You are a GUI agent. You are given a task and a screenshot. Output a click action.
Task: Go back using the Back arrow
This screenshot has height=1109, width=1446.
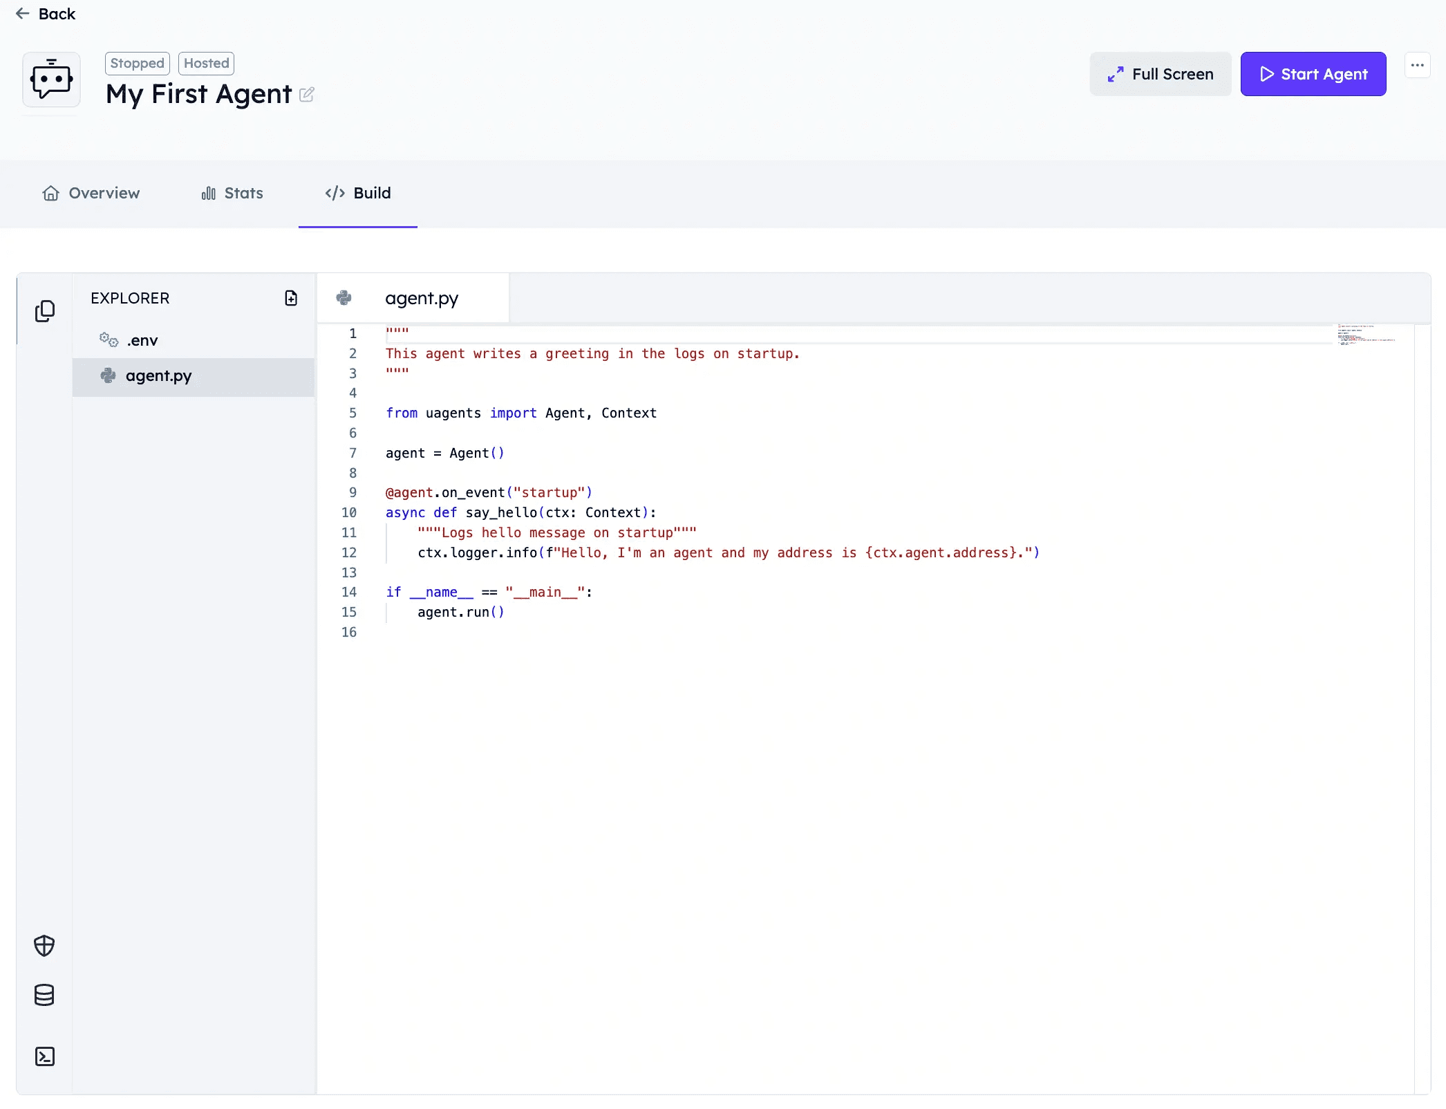click(x=45, y=14)
